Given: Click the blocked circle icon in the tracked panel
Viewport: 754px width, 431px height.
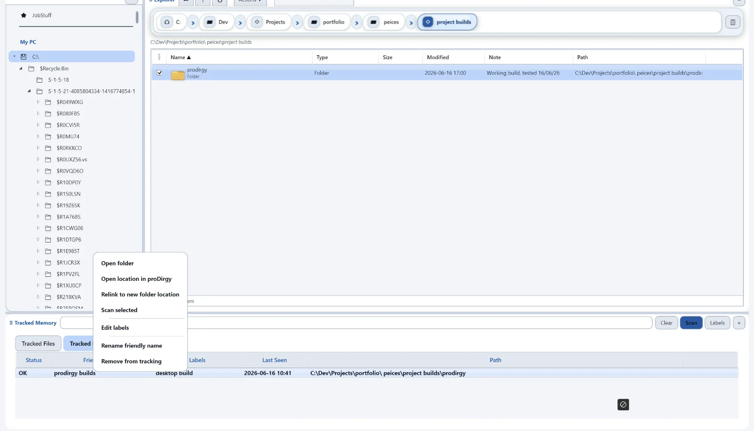Looking at the screenshot, I should (x=623, y=405).
